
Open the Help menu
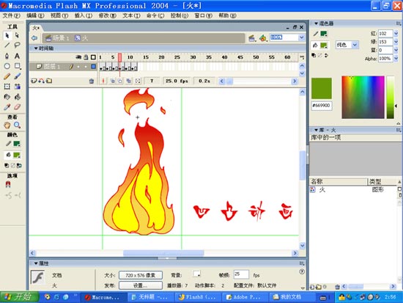click(227, 15)
